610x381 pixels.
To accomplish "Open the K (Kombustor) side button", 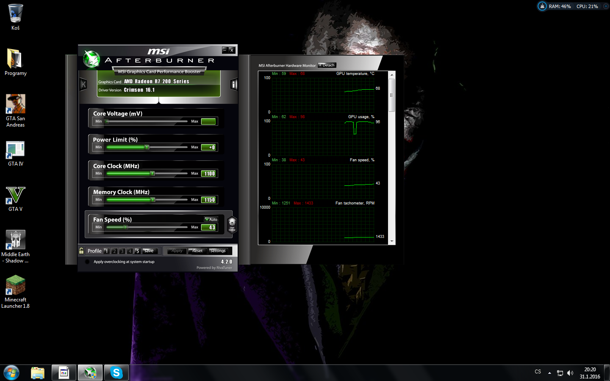I will pyautogui.click(x=83, y=85).
